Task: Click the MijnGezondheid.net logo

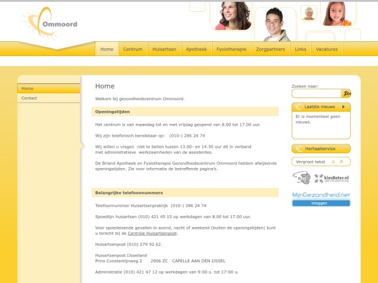Action: tap(321, 195)
